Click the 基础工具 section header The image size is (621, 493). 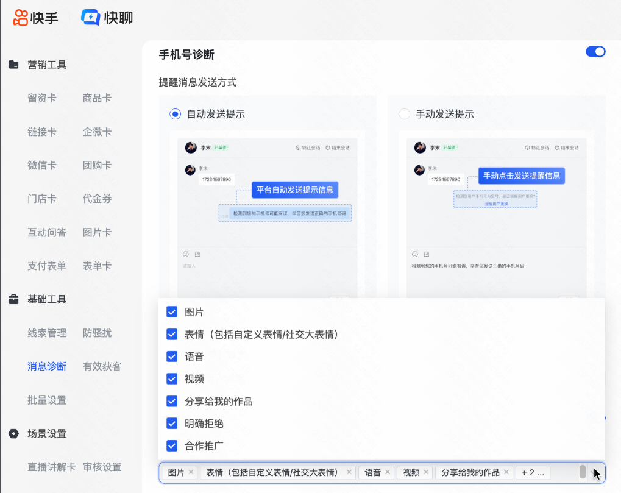coord(47,299)
